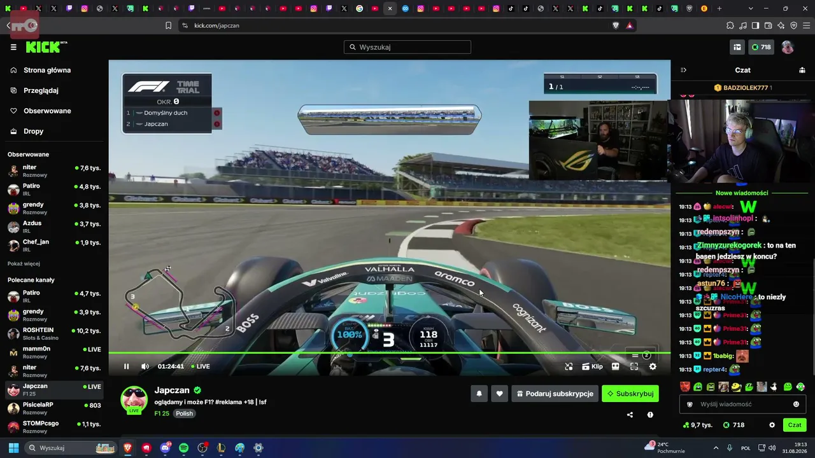
Task: Open chat settings gear
Action: 772,425
